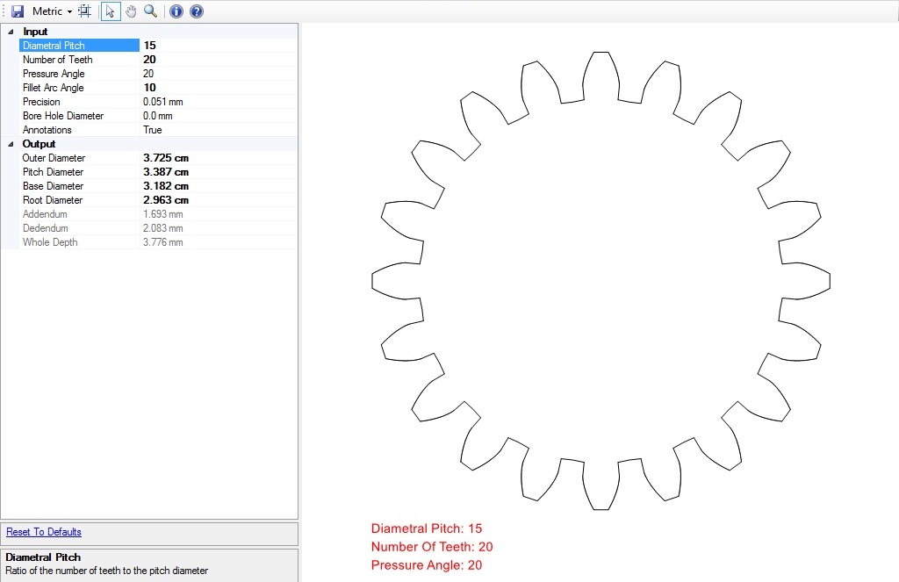Select the Fillet Arc Angle label
The image size is (899, 582).
tap(53, 88)
